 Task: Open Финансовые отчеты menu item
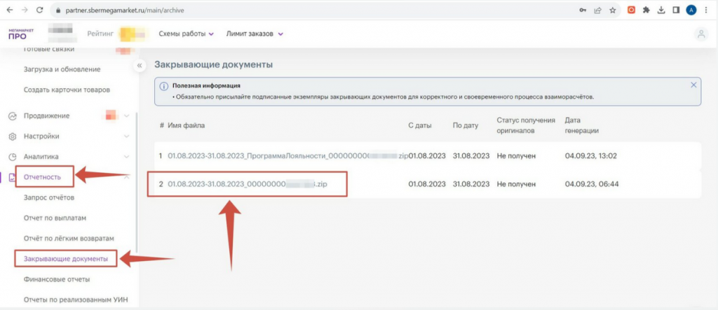[57, 280]
